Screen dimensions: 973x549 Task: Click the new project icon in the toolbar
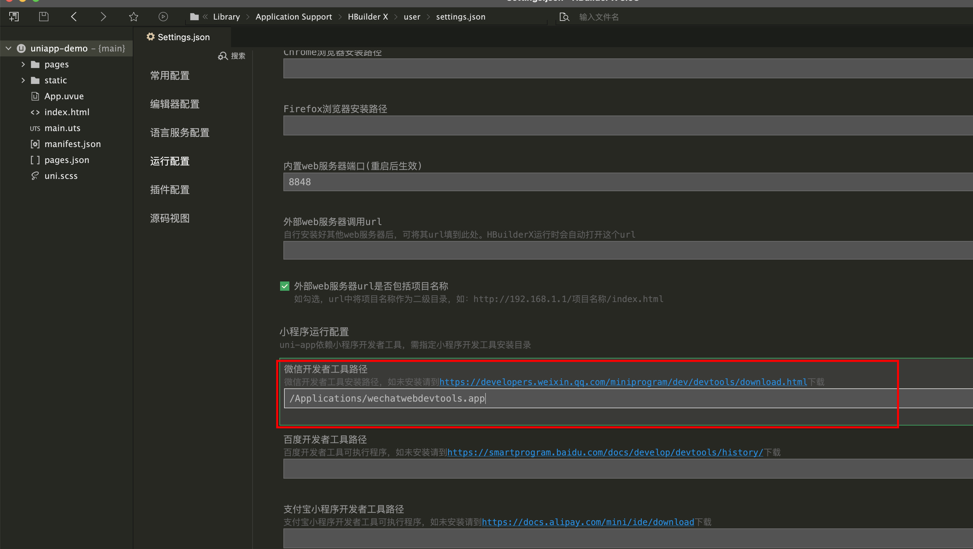click(14, 16)
